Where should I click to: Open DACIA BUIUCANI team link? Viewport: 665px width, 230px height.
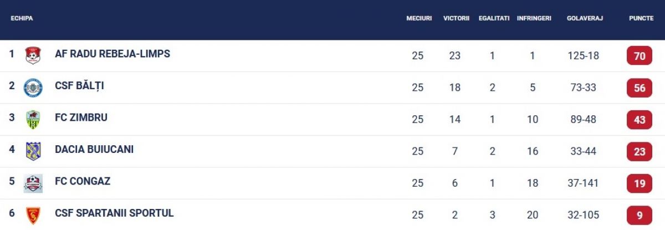[x=94, y=150]
